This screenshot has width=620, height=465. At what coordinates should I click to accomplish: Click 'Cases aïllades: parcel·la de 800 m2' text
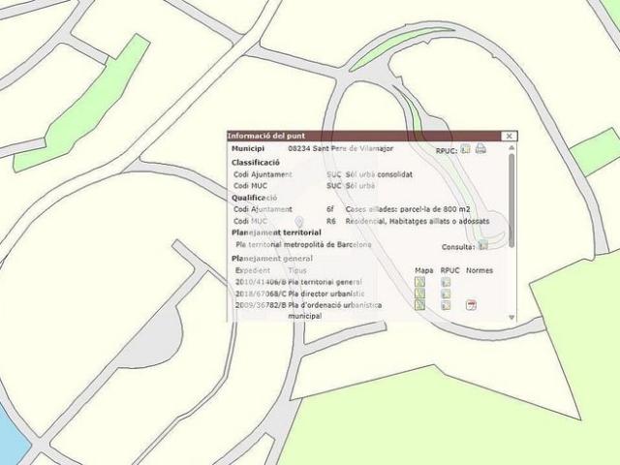tap(408, 209)
